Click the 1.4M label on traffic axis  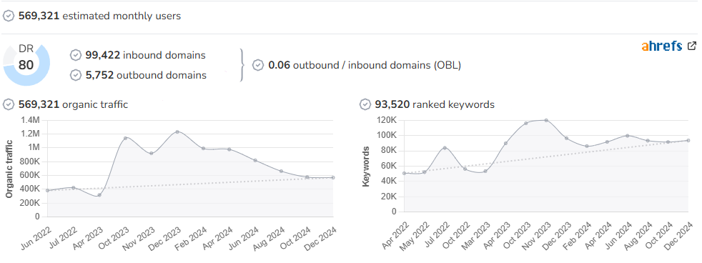point(31,120)
